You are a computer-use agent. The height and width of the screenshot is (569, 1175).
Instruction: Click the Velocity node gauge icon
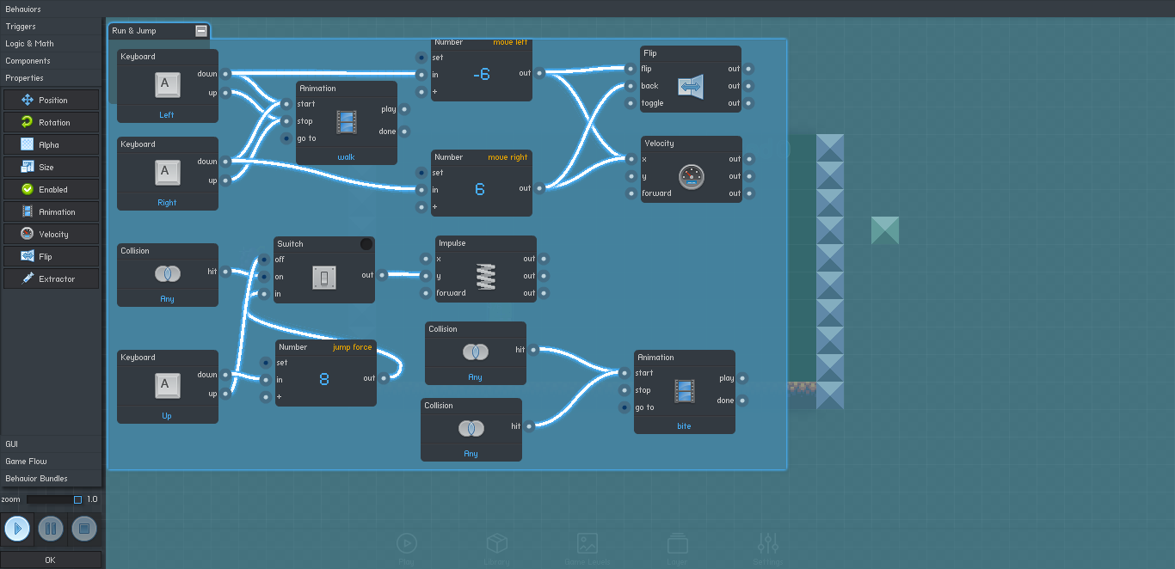point(691,176)
